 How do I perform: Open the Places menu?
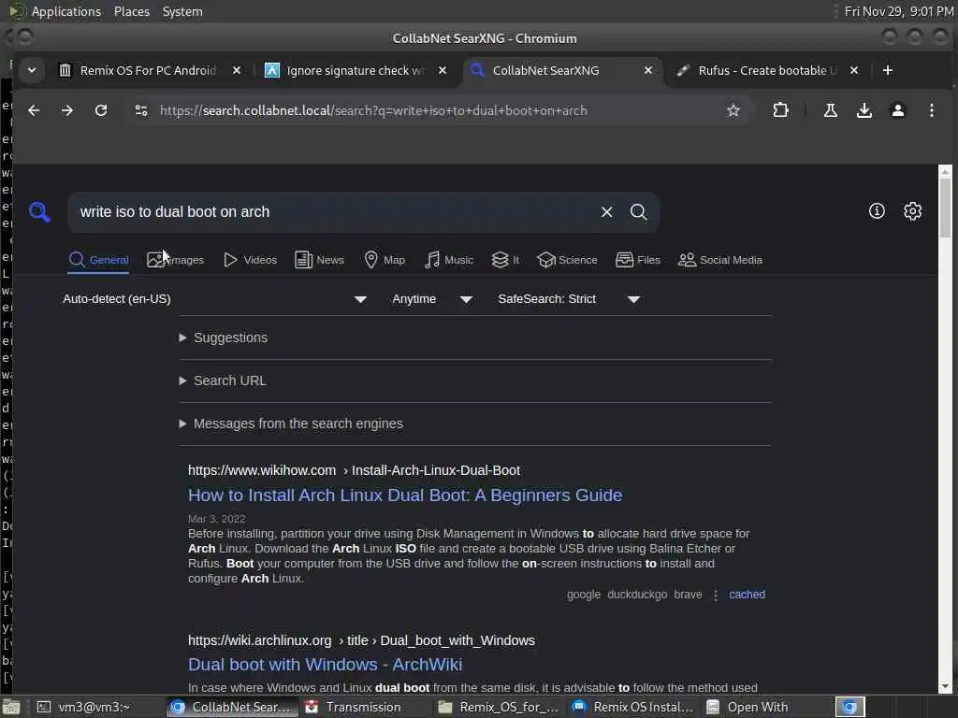tap(131, 11)
